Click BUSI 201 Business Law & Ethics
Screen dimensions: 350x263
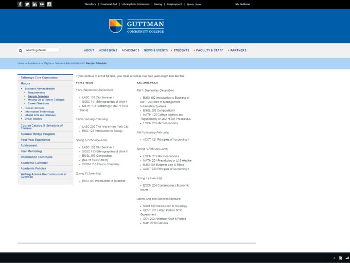[x=163, y=165]
